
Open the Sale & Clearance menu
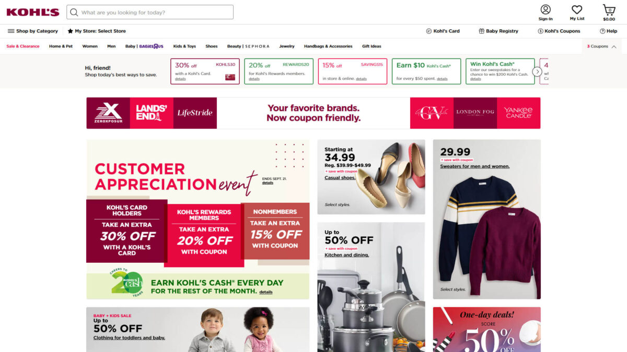[x=23, y=46]
